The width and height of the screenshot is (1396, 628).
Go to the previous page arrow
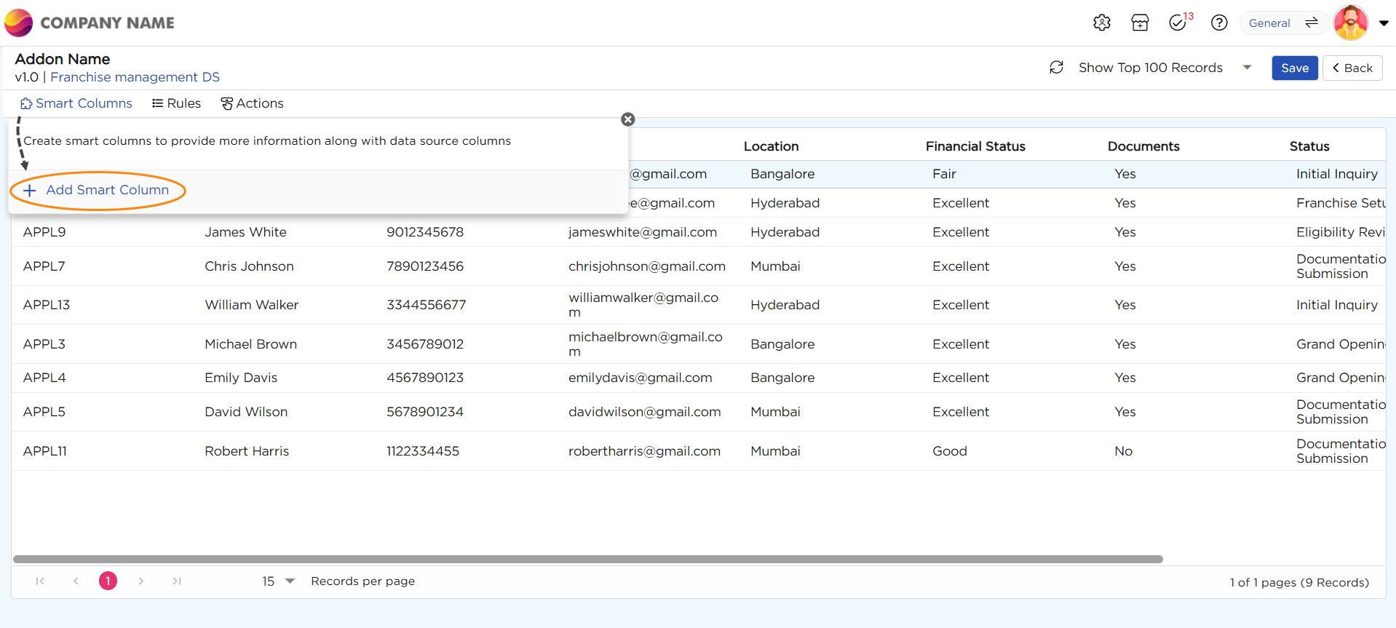coord(76,581)
